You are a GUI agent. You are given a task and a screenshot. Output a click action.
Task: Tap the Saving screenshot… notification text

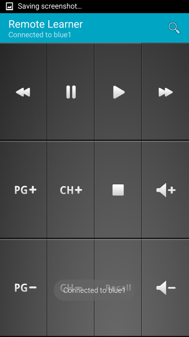[x=50, y=7]
